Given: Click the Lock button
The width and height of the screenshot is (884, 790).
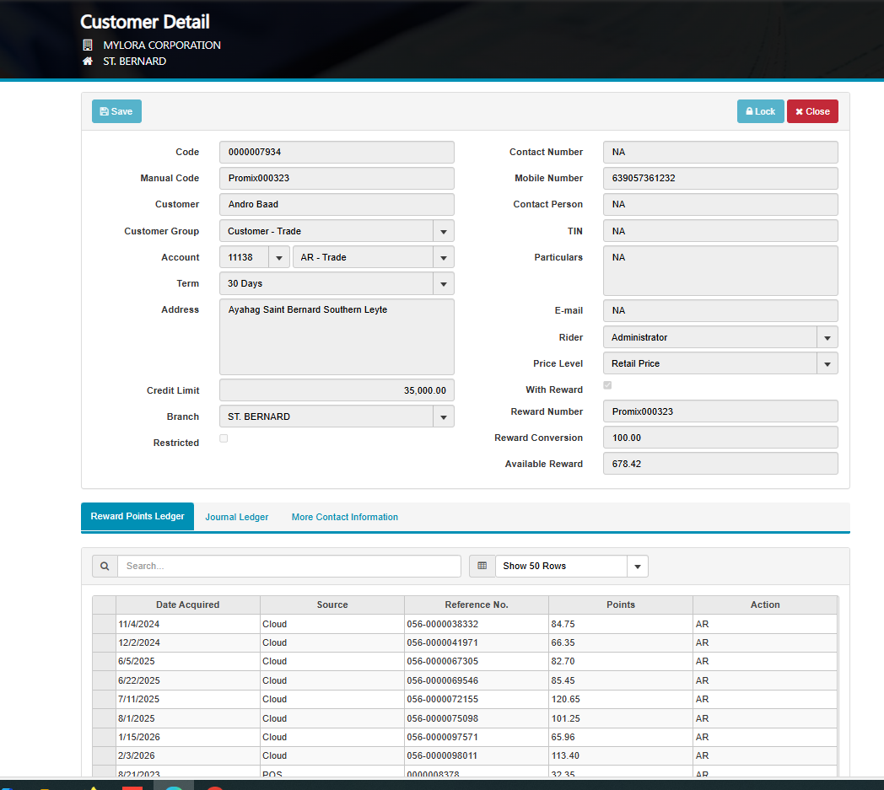Looking at the screenshot, I should point(760,111).
